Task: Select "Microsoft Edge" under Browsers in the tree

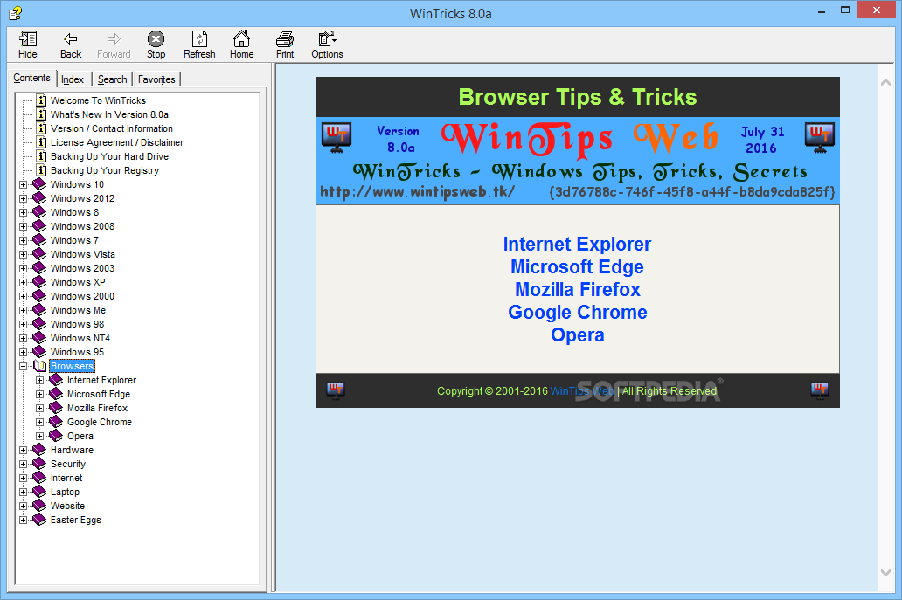Action: tap(99, 394)
